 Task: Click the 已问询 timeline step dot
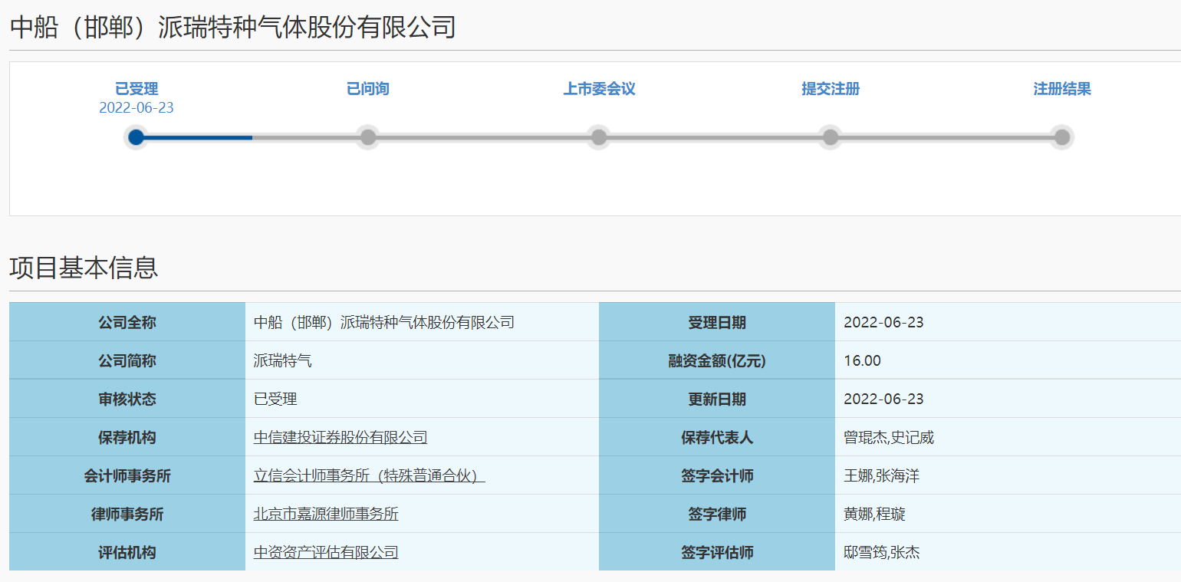[368, 137]
